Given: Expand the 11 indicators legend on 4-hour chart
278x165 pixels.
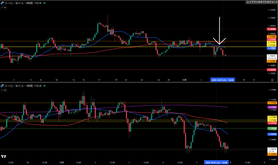Looking at the screenshot, I should coord(4,8).
